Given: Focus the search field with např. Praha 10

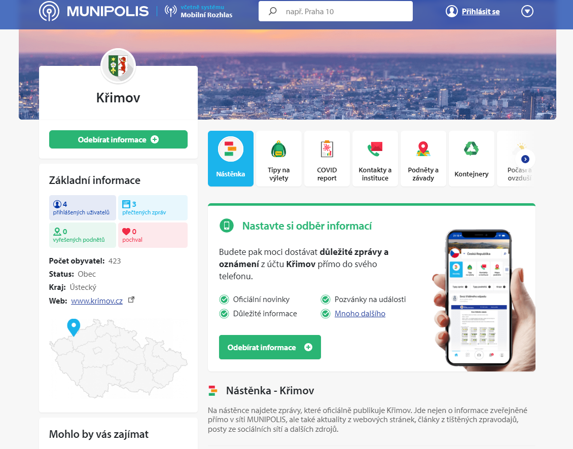Looking at the screenshot, I should (336, 11).
